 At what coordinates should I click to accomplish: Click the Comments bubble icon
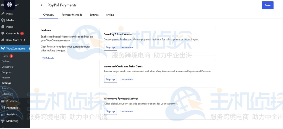(3, 33)
